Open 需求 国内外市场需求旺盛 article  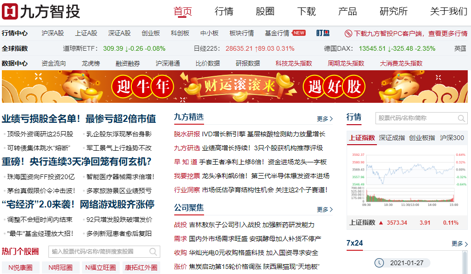[247, 239]
